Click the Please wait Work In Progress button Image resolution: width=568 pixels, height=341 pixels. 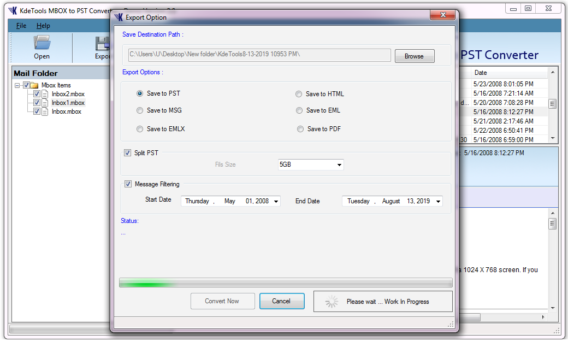[x=383, y=302]
